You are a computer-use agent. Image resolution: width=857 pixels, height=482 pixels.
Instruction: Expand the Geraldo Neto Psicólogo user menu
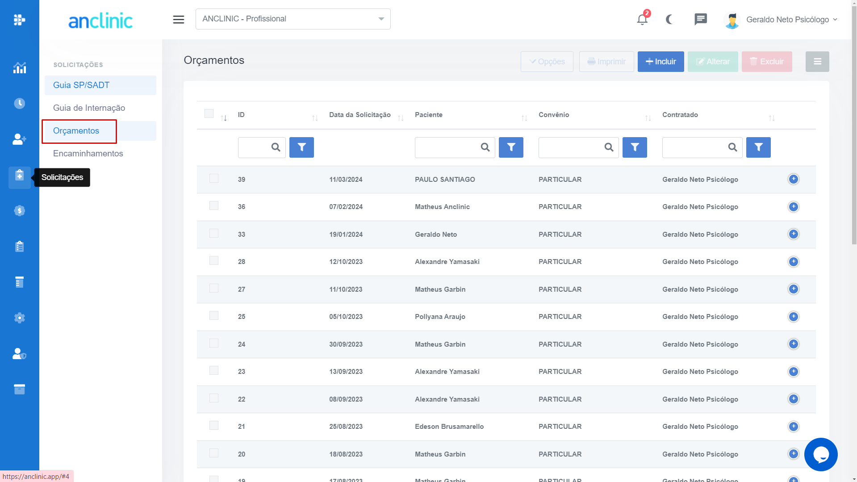[791, 20]
